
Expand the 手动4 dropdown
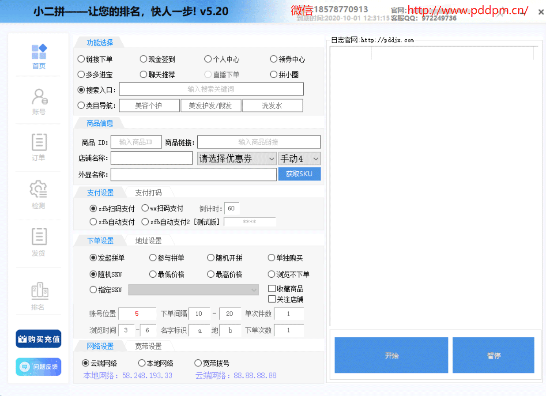[x=299, y=159]
